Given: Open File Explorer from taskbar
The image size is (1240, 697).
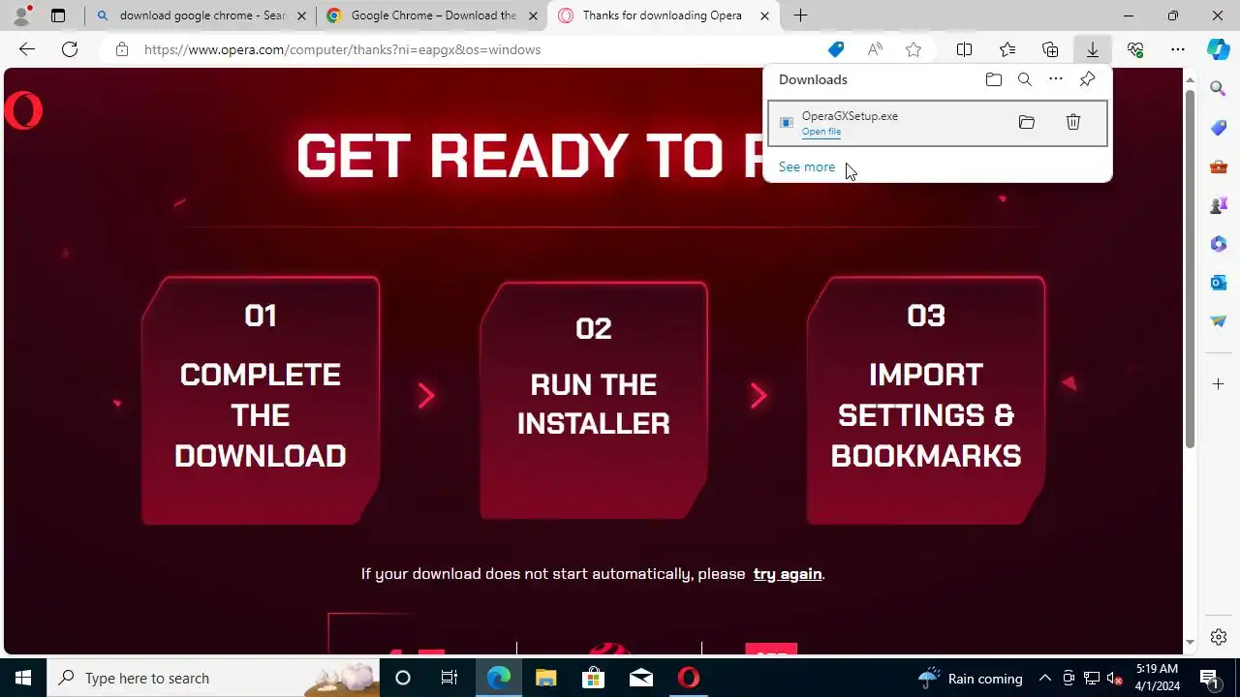Looking at the screenshot, I should coord(546,678).
